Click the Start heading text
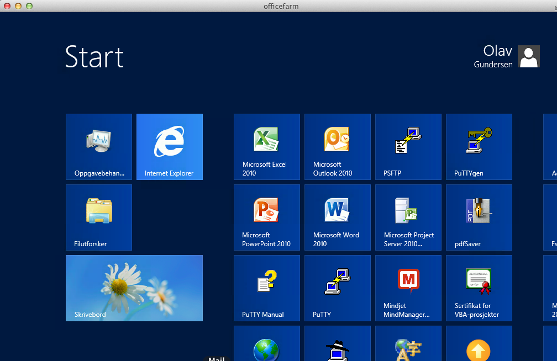Image resolution: width=557 pixels, height=361 pixels. point(94,57)
